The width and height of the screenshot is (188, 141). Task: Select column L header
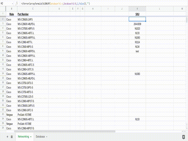click(x=160, y=9)
